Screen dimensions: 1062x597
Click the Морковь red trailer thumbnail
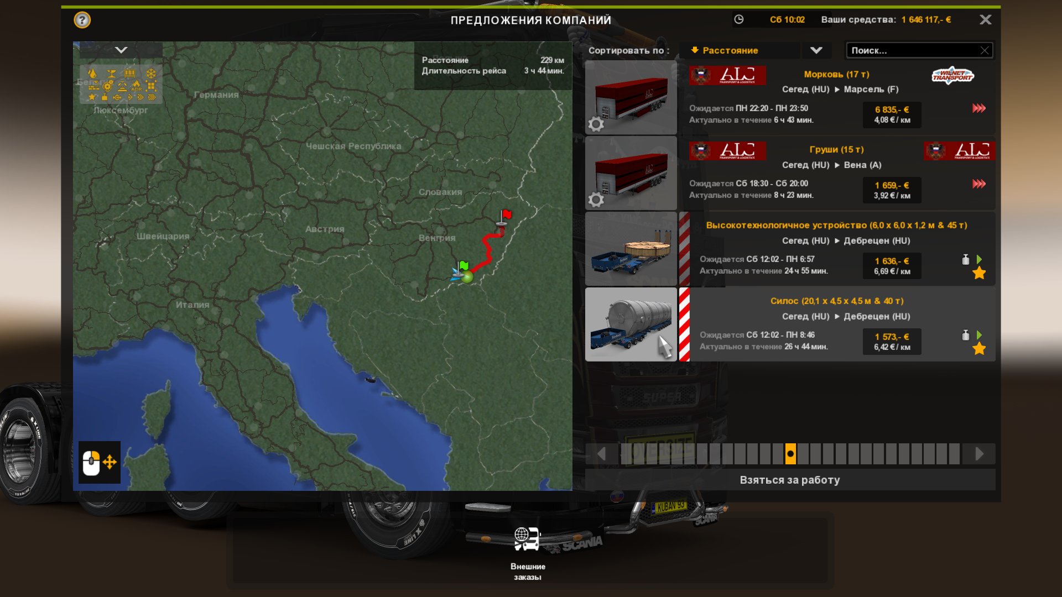pyautogui.click(x=631, y=98)
